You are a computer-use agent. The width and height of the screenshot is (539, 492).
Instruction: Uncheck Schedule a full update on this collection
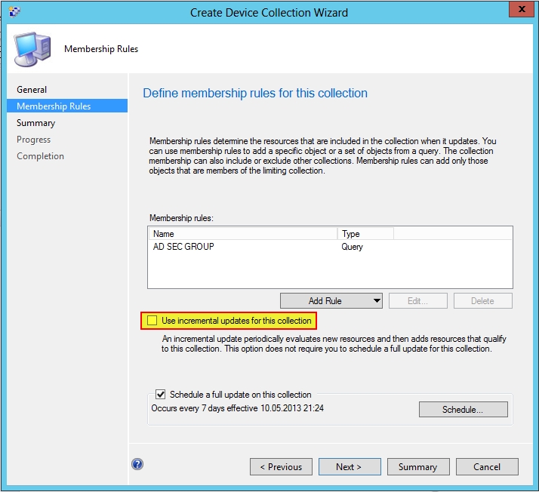[160, 394]
